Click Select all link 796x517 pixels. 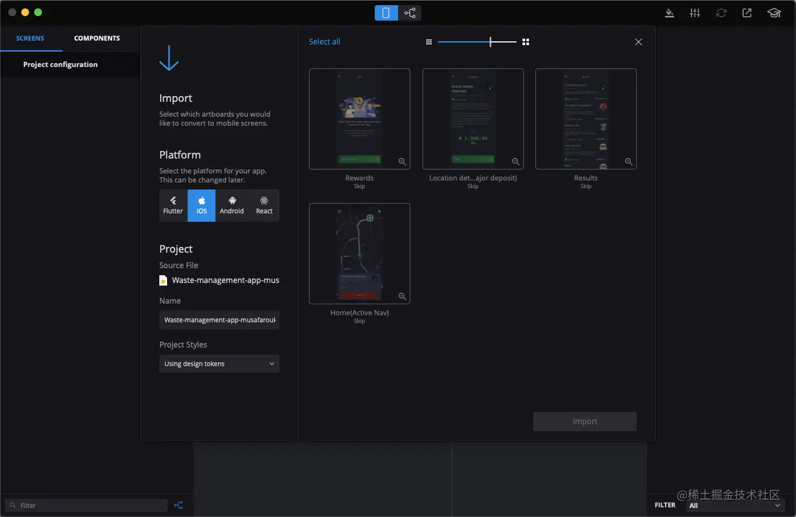click(x=324, y=42)
